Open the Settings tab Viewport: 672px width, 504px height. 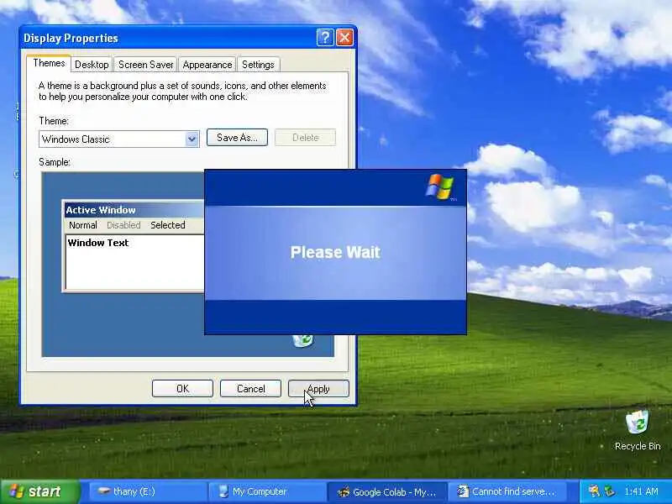[258, 65]
